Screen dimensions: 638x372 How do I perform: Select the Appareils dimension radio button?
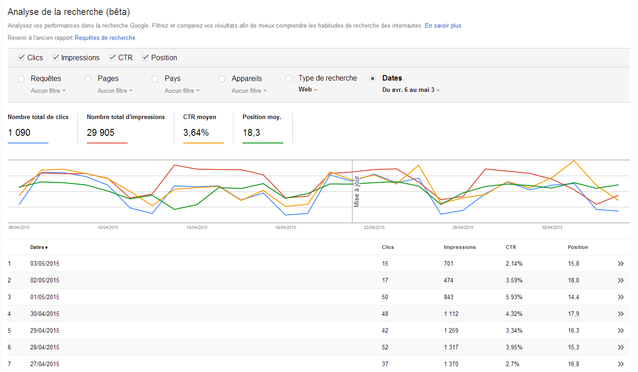point(222,78)
